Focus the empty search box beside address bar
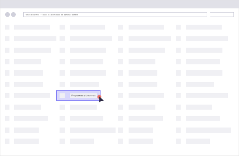239x156 pixels. pos(222,15)
